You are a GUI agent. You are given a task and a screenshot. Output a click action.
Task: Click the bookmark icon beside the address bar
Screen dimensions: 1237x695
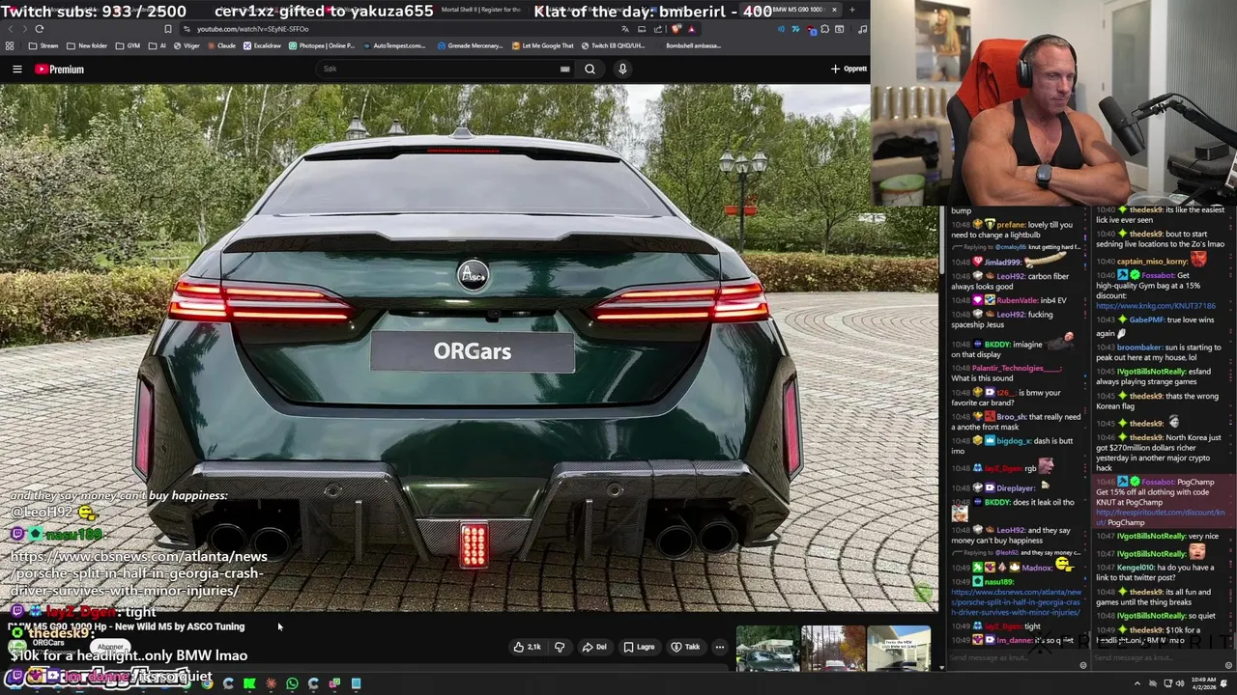(167, 29)
